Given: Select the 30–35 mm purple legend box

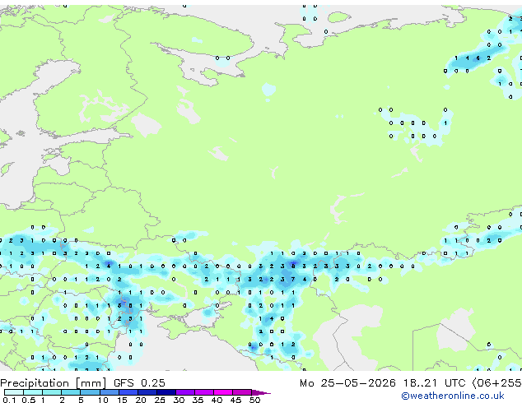Looking at the screenshot, I should (x=185, y=392).
